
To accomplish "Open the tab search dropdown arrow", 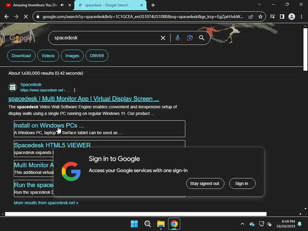I will click(260, 4).
